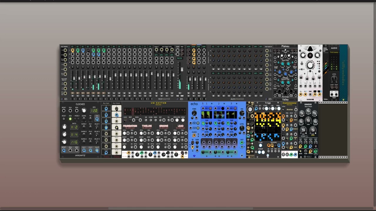Click the Trigs step grid
This screenshot has height=211, width=376.
click(x=268, y=127)
